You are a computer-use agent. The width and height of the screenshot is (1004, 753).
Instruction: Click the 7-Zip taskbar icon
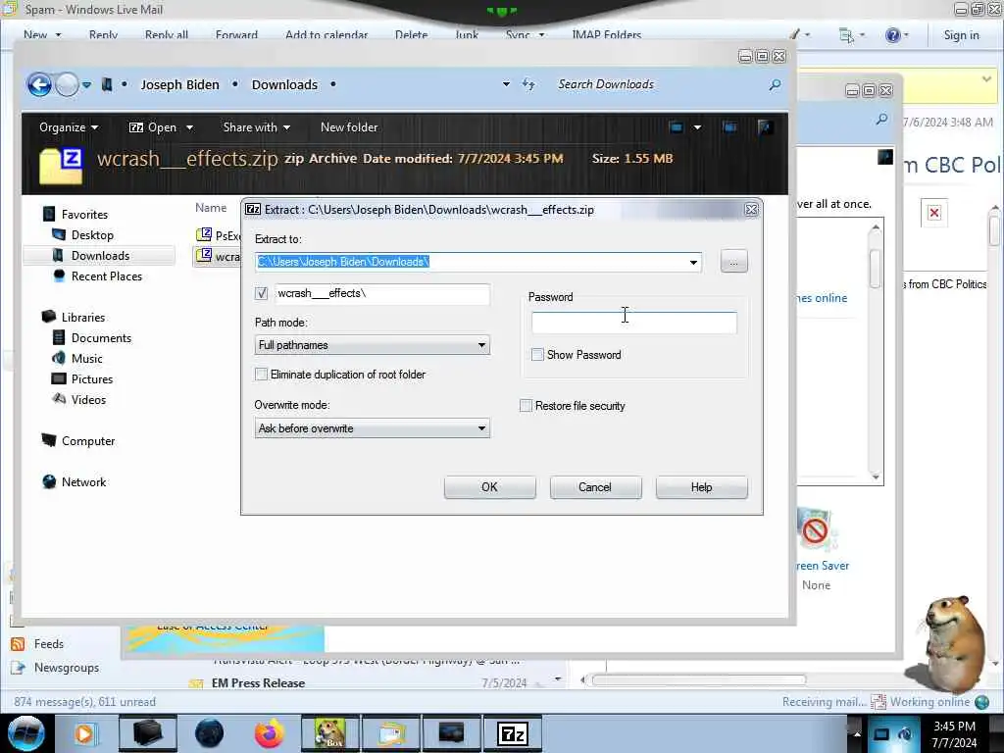coord(512,733)
